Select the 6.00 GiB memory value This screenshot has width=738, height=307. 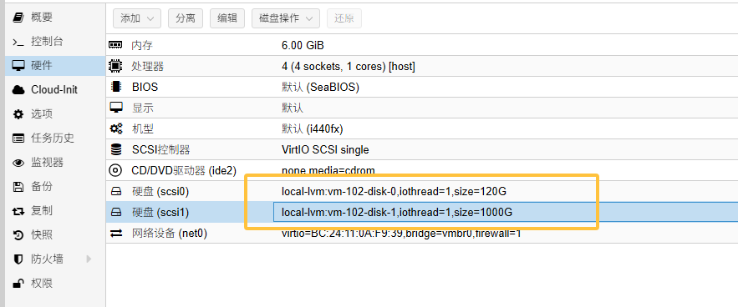(x=303, y=46)
